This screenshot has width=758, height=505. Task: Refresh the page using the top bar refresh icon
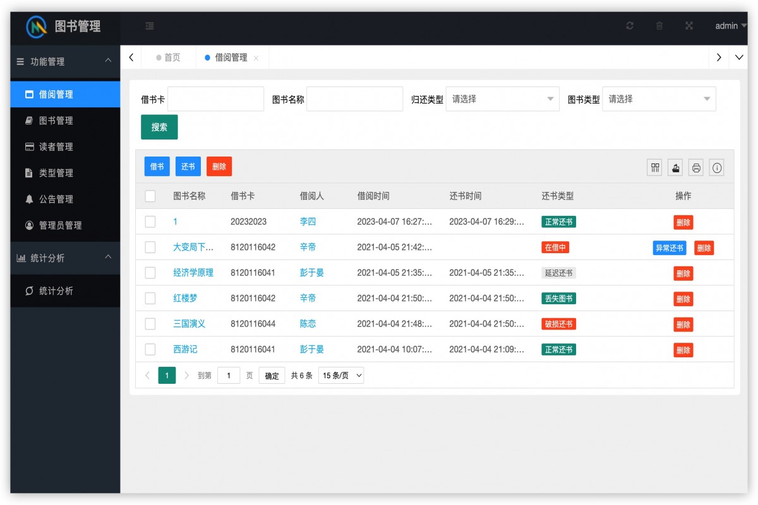click(x=630, y=26)
